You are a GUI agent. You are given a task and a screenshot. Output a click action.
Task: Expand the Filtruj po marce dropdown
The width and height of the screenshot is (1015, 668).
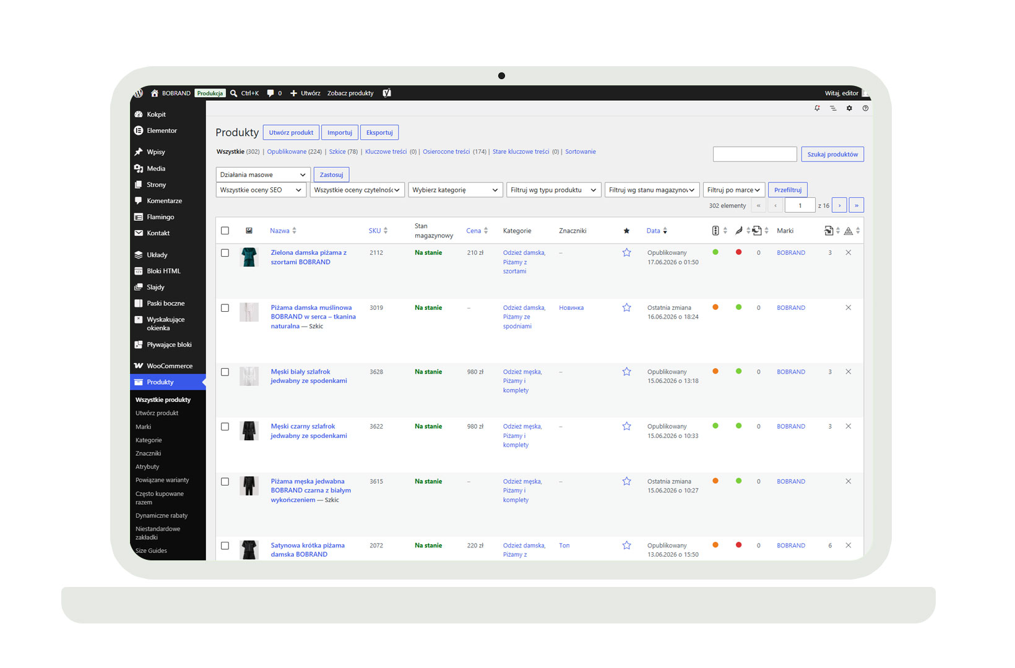[734, 190]
